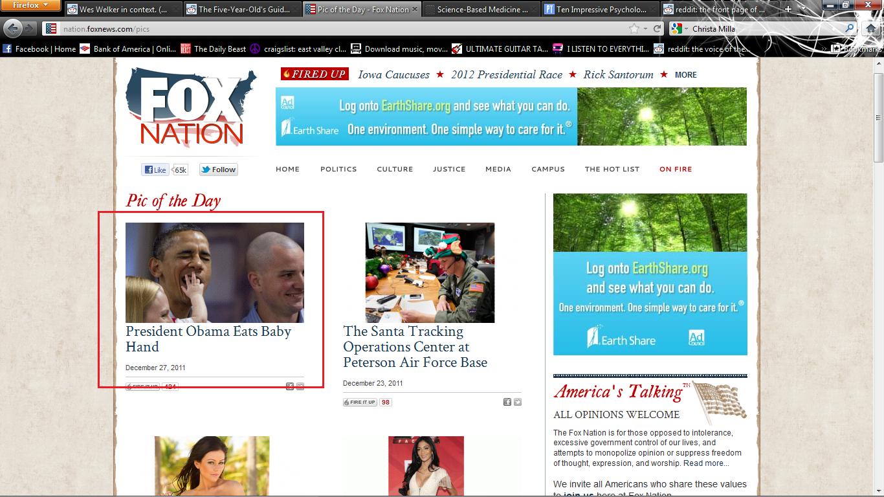
Task: Open the ON FIRE section
Action: click(x=676, y=169)
